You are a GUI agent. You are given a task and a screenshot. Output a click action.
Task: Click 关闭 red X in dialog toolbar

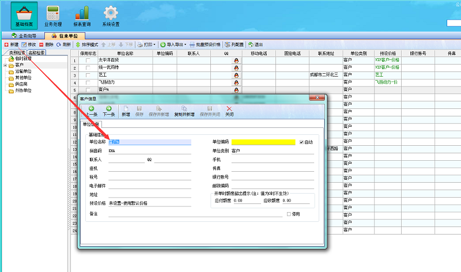click(229, 111)
